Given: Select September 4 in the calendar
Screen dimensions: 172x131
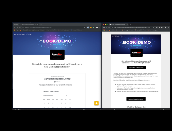Looking at the screenshot, I should click(57, 103).
